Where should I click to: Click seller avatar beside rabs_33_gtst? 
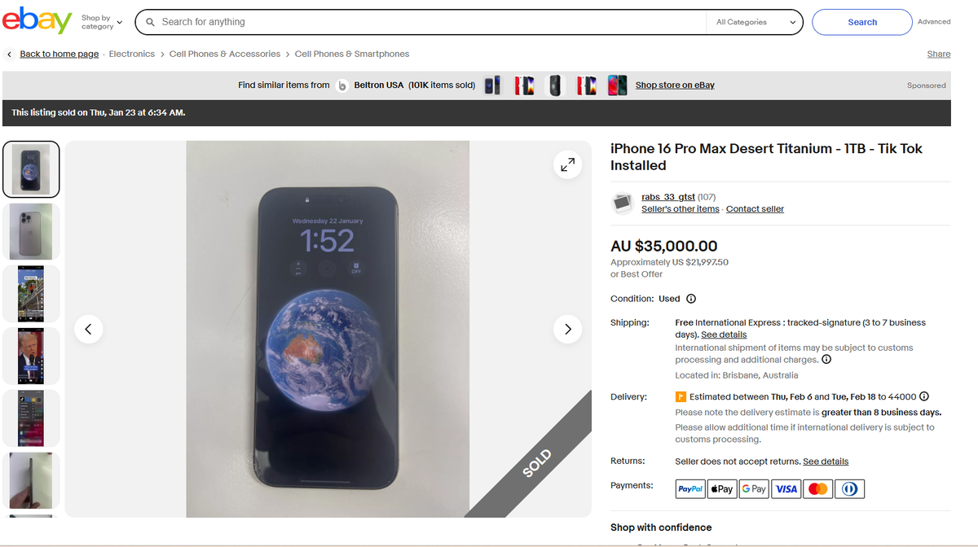click(623, 203)
